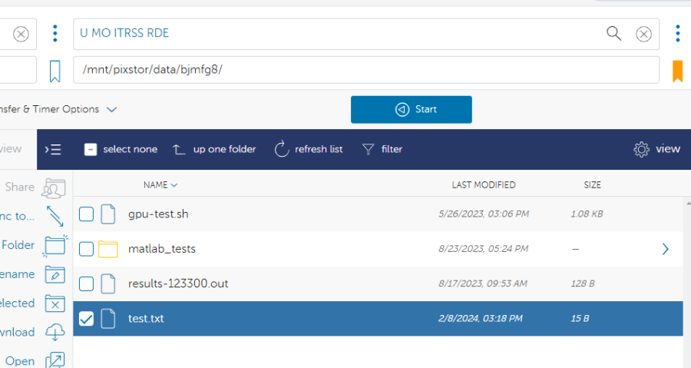The height and width of the screenshot is (368, 691).
Task: Click the Share icon in sidebar
Action: [x=54, y=187]
